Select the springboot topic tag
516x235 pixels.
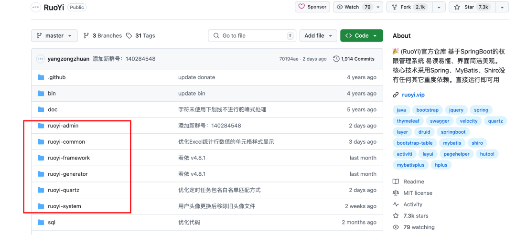click(453, 132)
